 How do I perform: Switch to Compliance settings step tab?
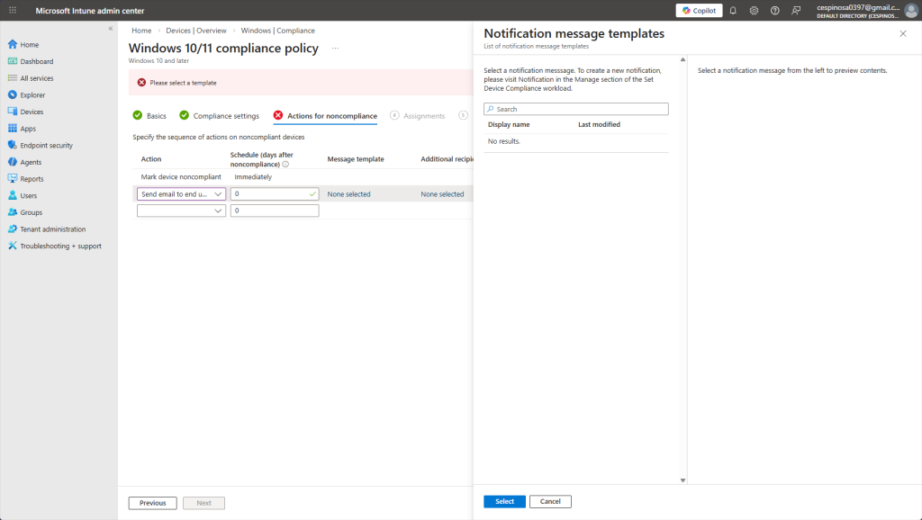[x=225, y=116]
